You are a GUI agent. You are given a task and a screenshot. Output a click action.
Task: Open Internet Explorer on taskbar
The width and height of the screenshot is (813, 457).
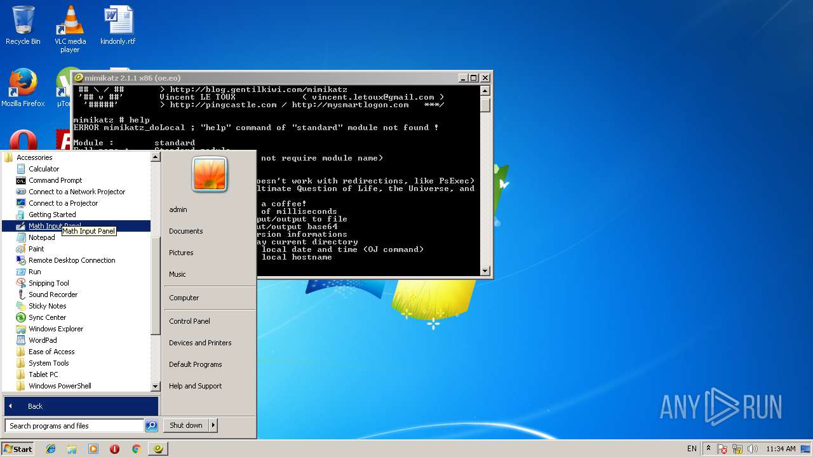(51, 449)
